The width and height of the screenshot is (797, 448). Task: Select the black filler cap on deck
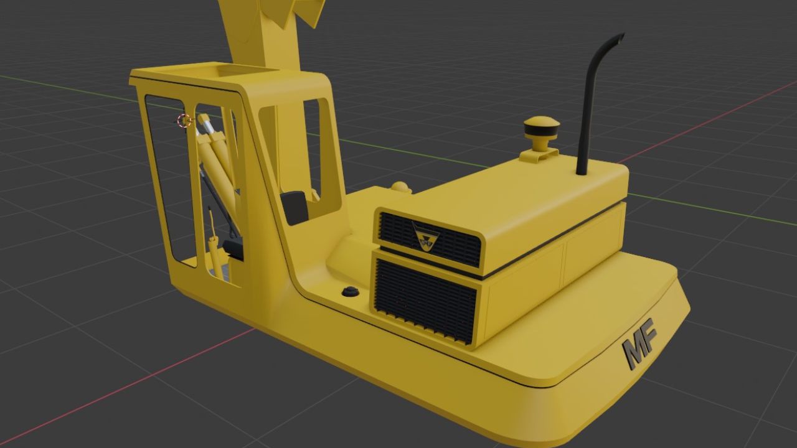[x=351, y=291]
